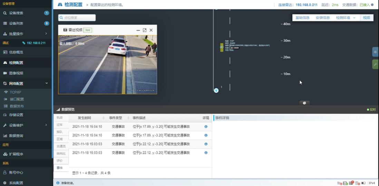Expand the radar video popup window
Image resolution: width=379 pixels, height=186 pixels.
click(144, 30)
